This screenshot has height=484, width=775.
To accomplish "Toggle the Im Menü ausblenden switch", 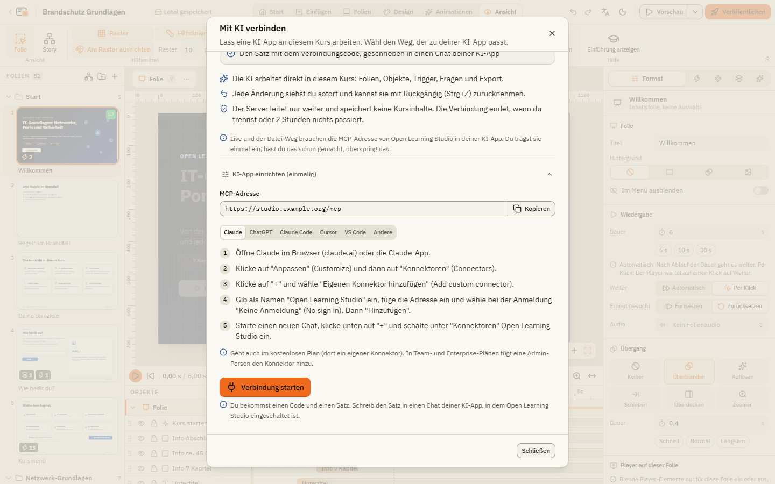I will pos(760,190).
